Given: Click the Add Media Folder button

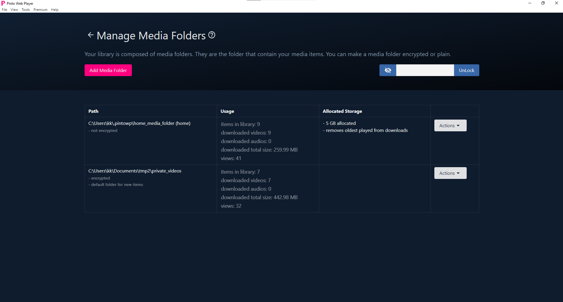Looking at the screenshot, I should [x=108, y=70].
